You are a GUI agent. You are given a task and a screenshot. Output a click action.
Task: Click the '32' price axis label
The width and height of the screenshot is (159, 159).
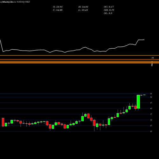coord(151,120)
